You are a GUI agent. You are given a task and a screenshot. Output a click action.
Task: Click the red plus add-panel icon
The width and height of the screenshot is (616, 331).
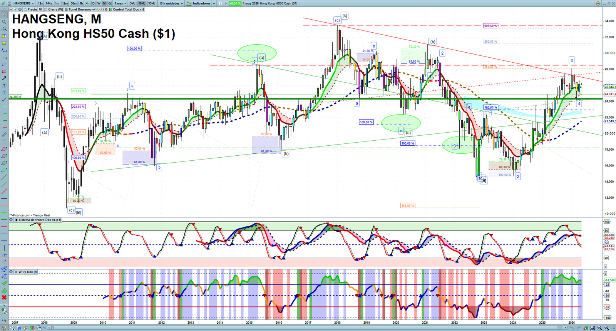[x=11, y=9]
